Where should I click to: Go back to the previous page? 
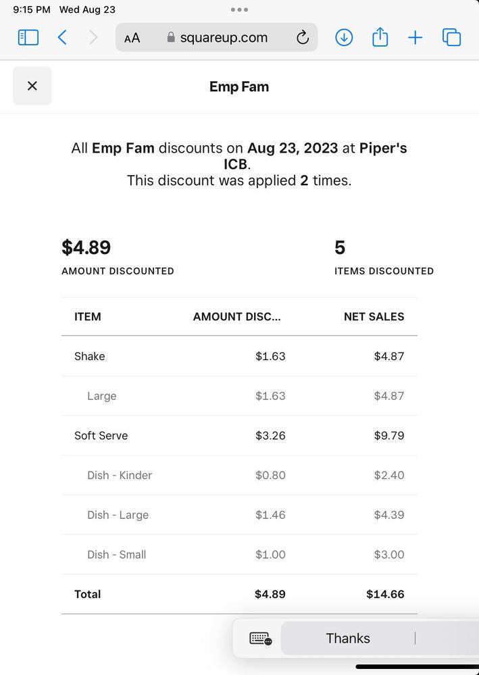point(62,38)
